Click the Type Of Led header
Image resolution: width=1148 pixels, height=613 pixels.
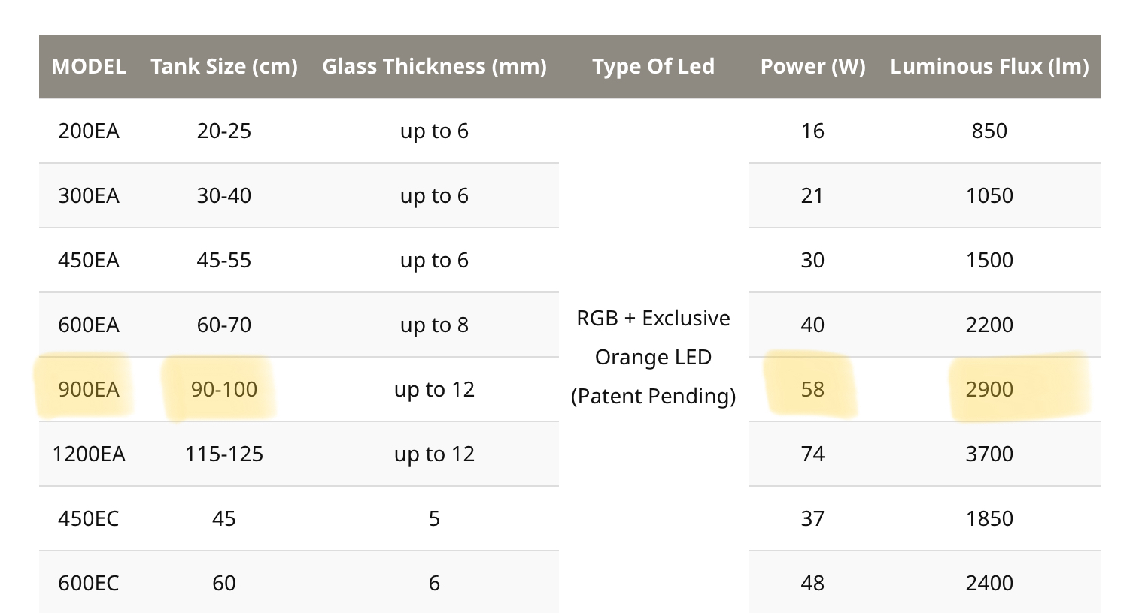tap(653, 66)
